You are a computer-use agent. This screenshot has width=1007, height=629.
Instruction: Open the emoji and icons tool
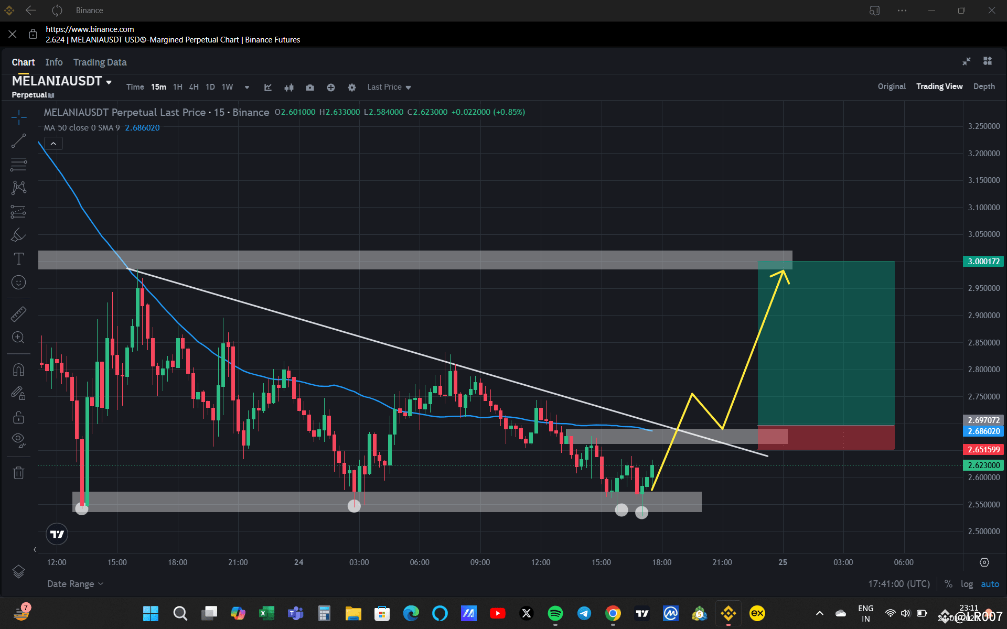click(x=19, y=283)
